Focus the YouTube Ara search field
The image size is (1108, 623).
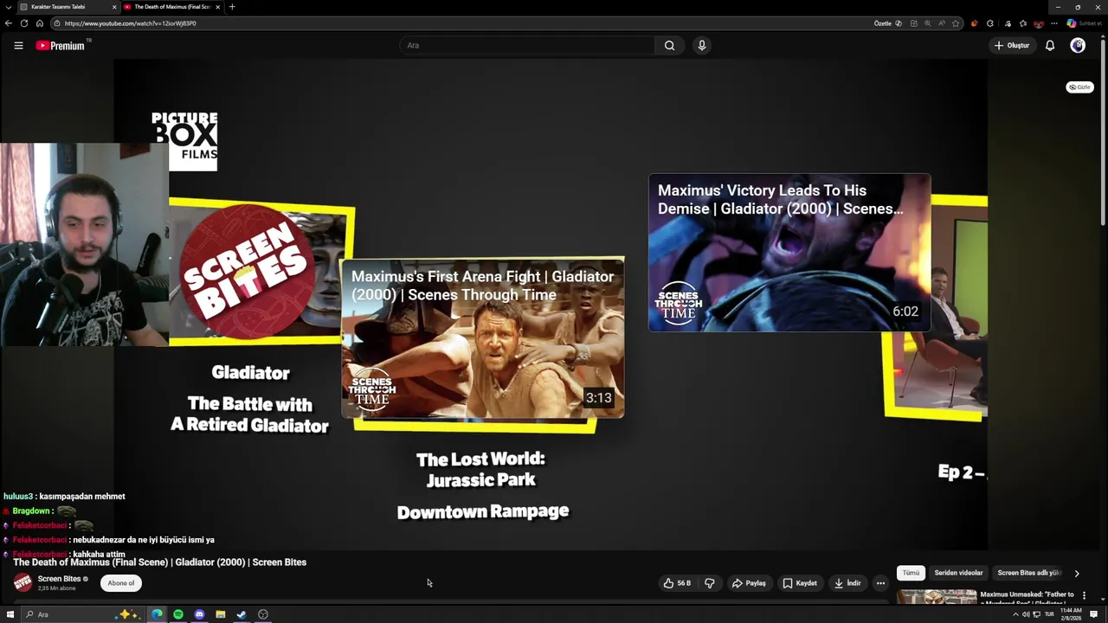528,45
